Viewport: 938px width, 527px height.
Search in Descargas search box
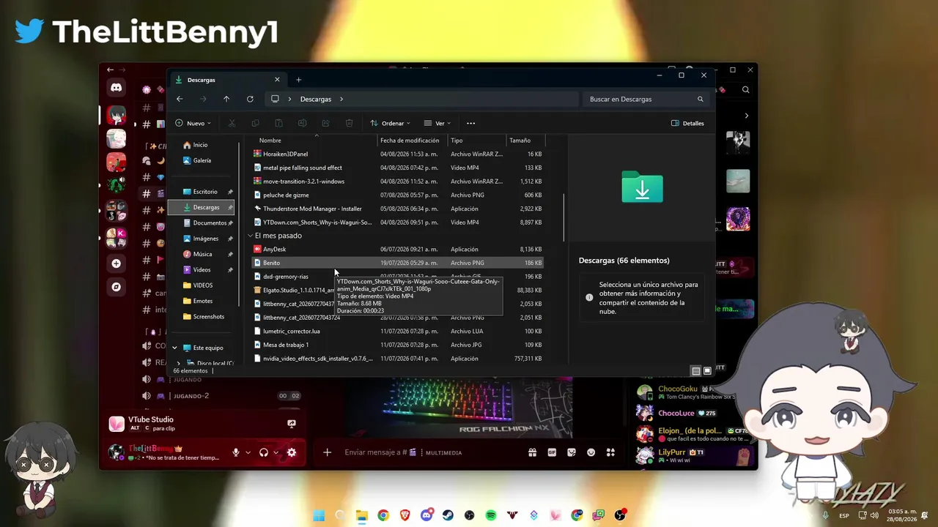pos(646,99)
